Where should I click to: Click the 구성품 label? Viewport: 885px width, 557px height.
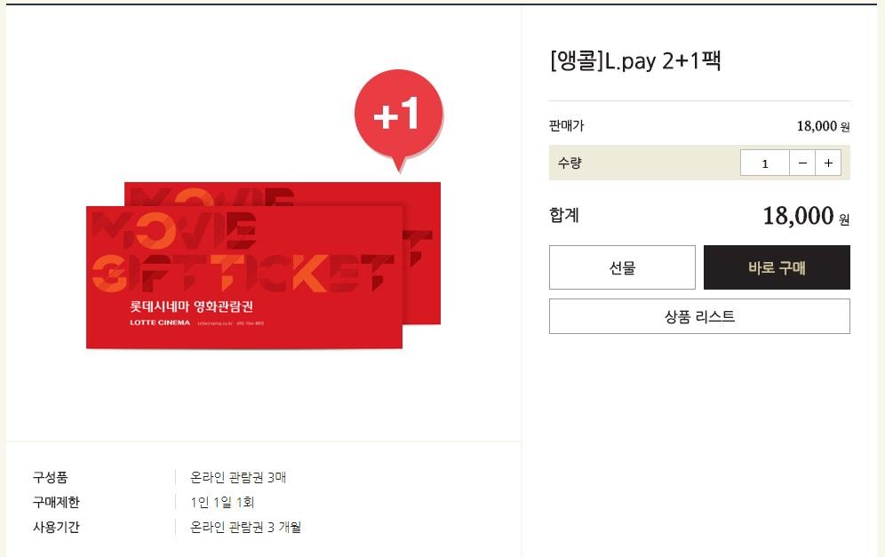coord(51,477)
